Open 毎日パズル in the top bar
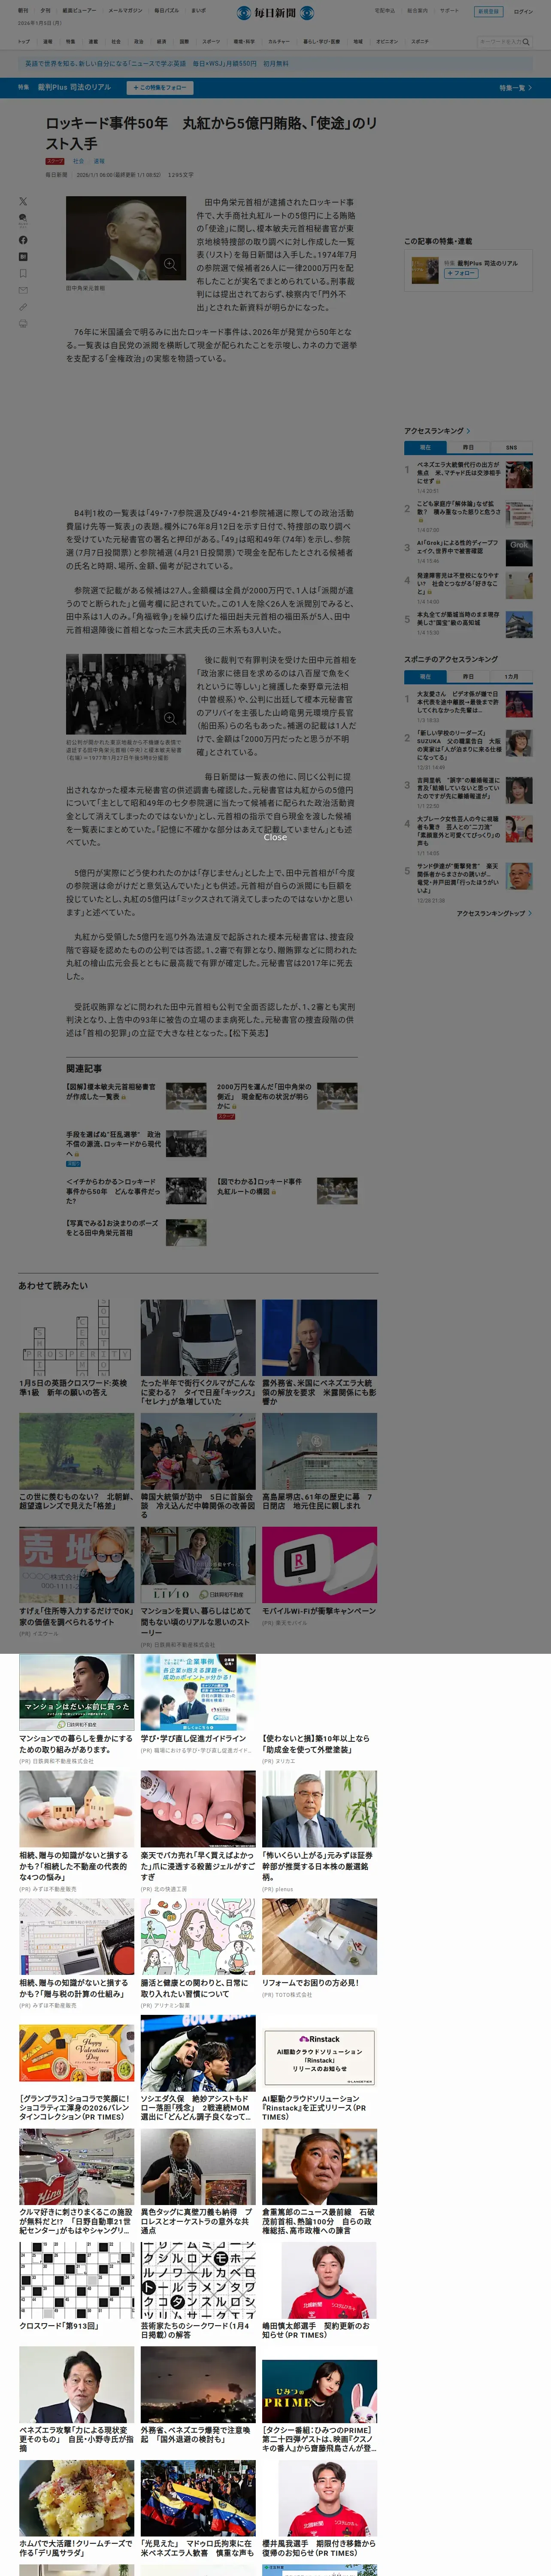This screenshot has height=2576, width=551. coord(166,11)
